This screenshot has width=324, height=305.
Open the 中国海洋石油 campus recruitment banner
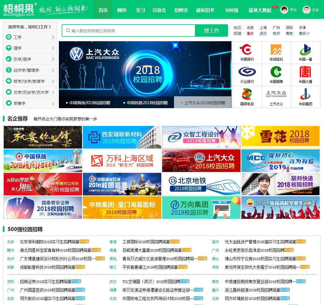point(122,184)
